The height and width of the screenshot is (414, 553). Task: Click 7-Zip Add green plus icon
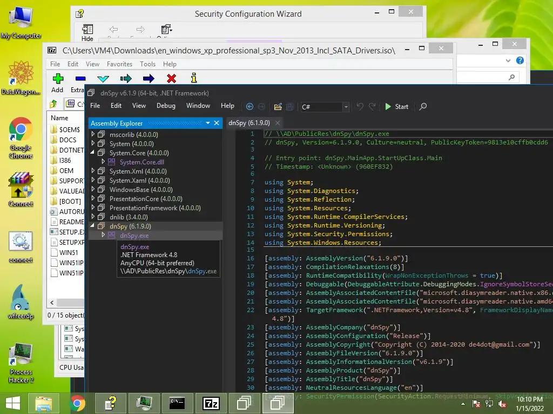coord(58,79)
